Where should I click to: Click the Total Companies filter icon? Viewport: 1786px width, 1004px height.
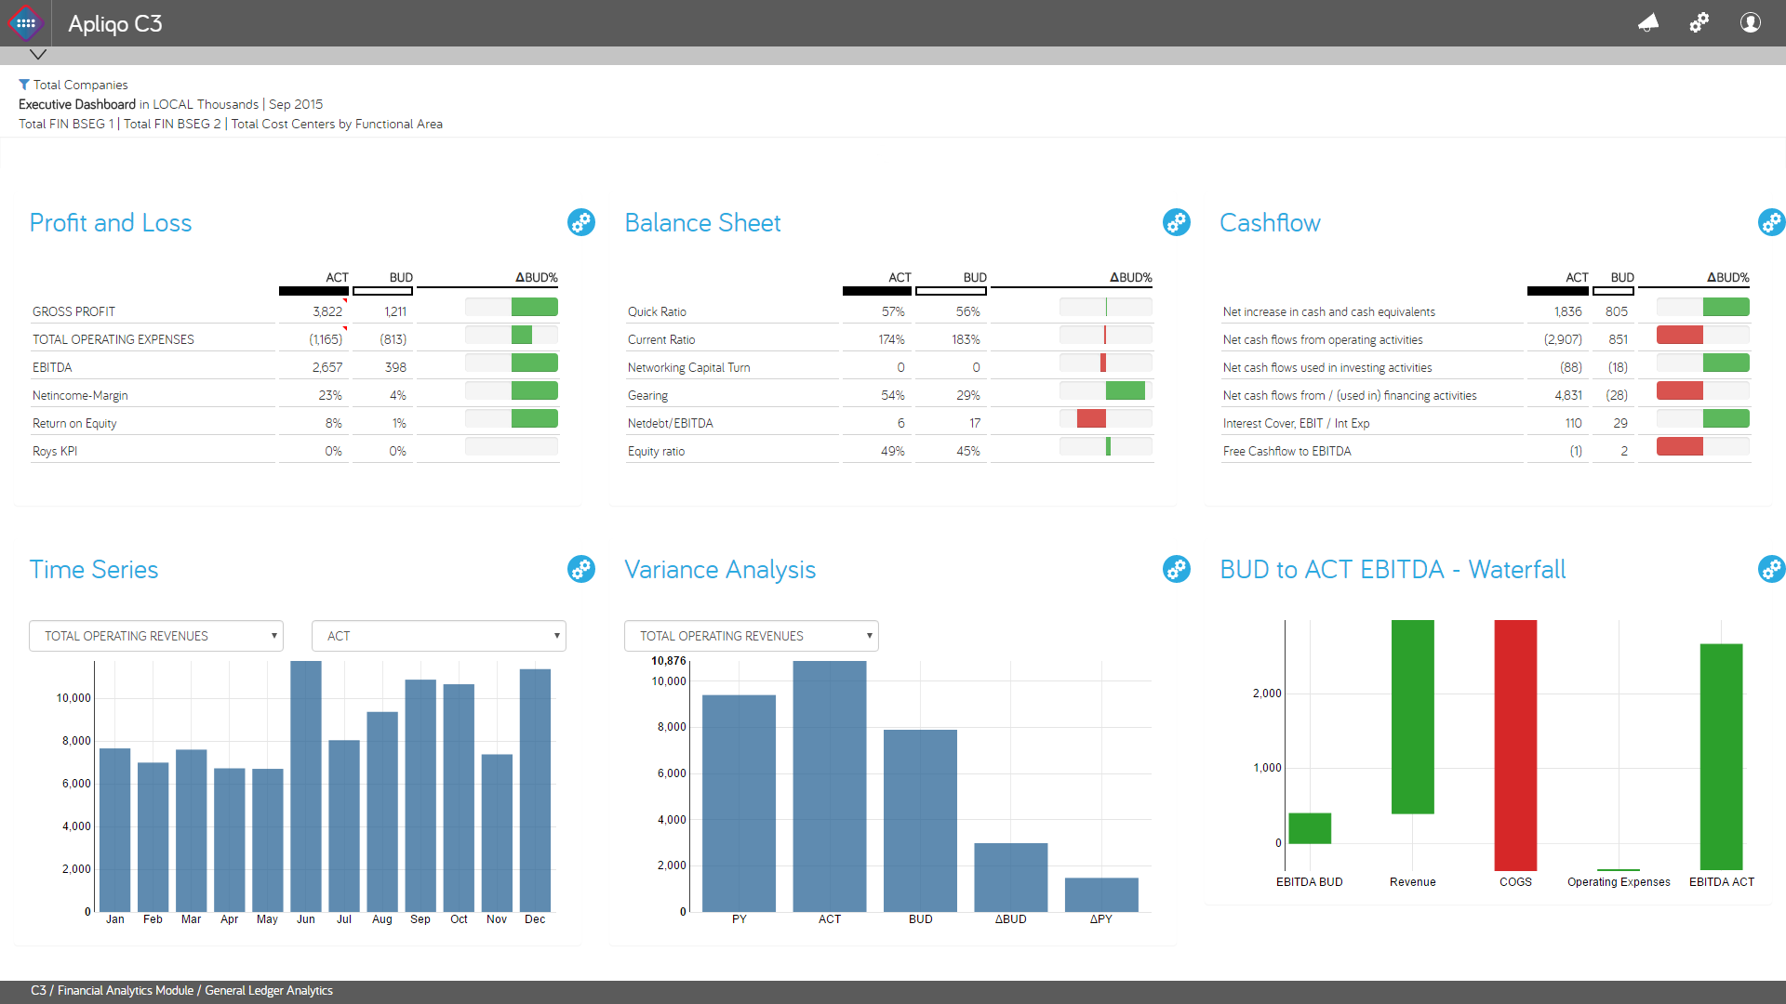click(24, 85)
